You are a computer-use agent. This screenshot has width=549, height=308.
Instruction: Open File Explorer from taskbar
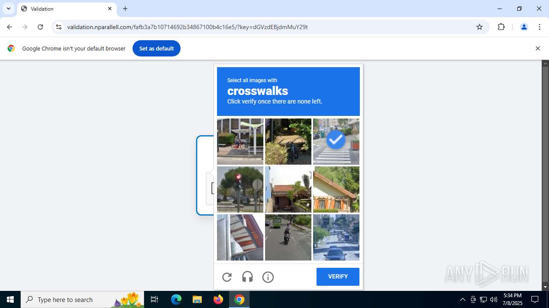coord(197,299)
